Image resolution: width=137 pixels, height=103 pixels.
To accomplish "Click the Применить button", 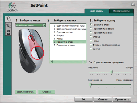I will tap(122, 100).
